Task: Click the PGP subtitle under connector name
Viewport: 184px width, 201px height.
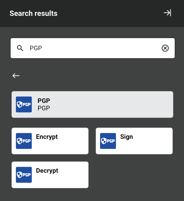Action: 44,108
